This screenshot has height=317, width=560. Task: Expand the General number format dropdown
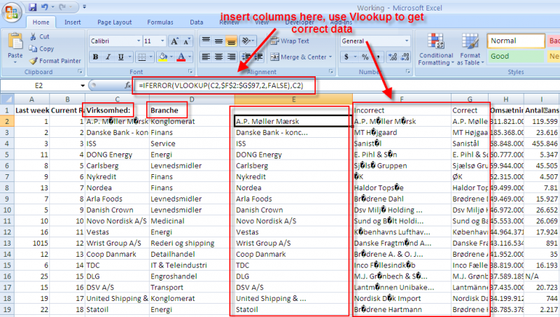(405, 41)
